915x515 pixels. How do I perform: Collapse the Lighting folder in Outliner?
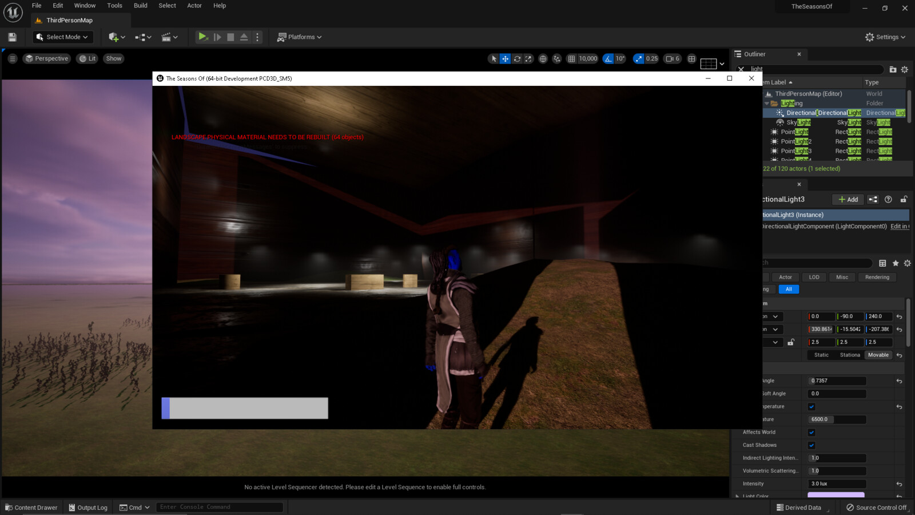point(767,104)
